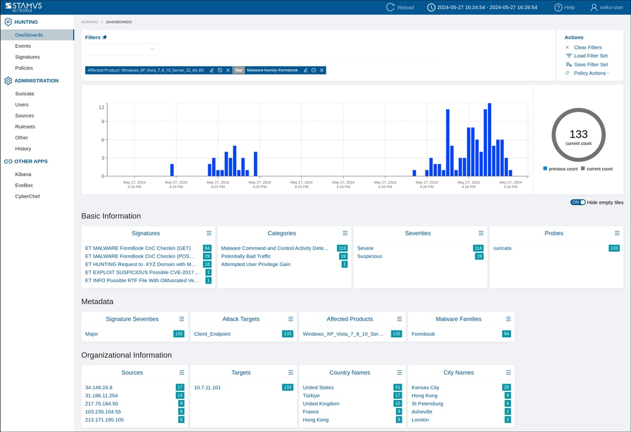
Task: Toggle the current count legend item
Action: [596, 169]
